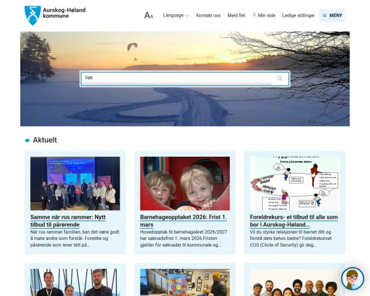
Task: Click the hamburger icon in MENY button
Action: coord(325,15)
